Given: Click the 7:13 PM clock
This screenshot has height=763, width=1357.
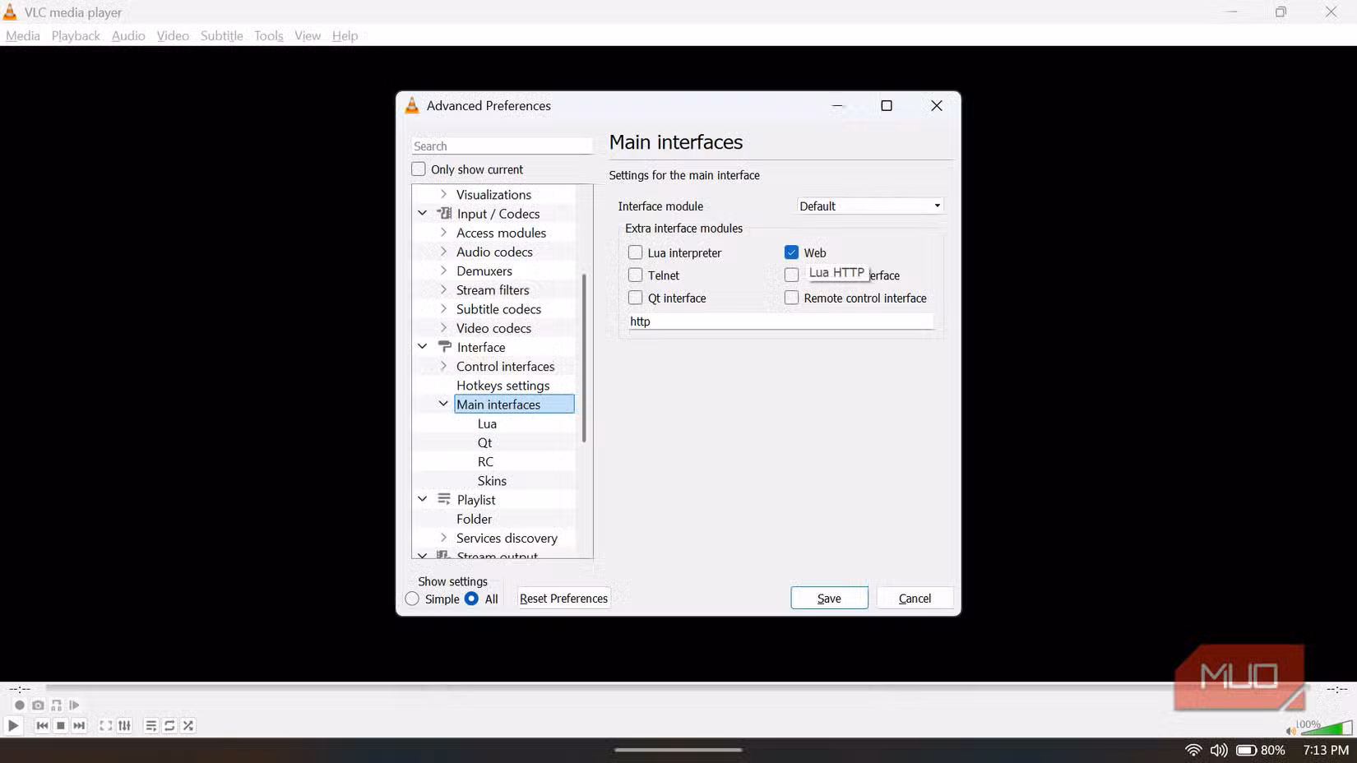Looking at the screenshot, I should (x=1326, y=750).
